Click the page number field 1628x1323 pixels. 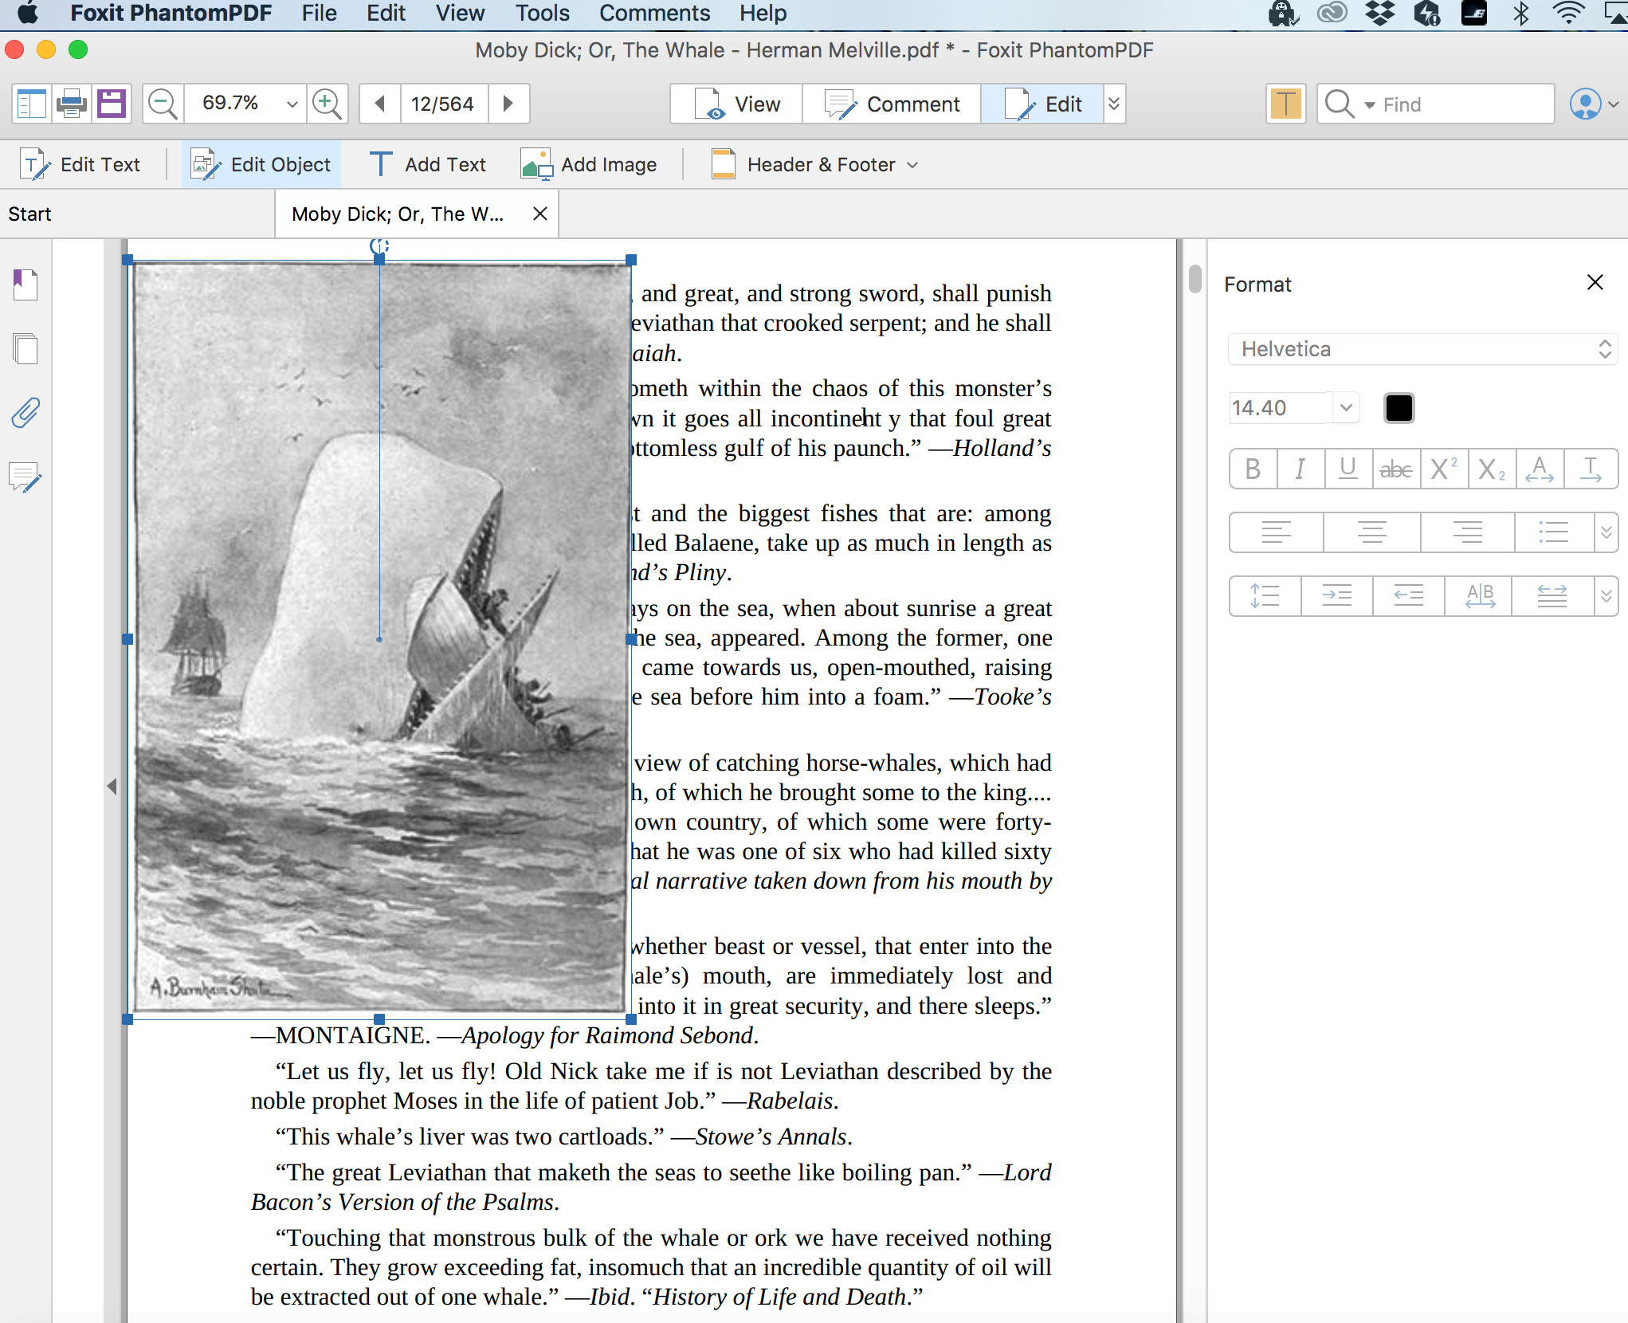click(x=442, y=104)
